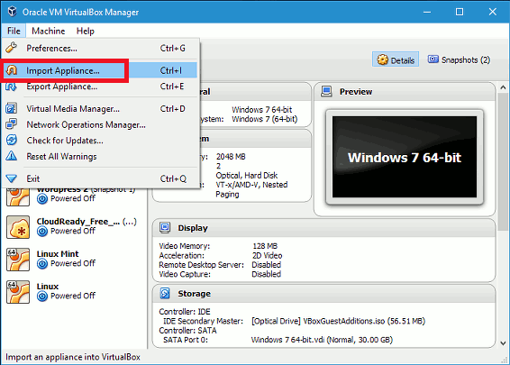Screen dimensions: 510x365
Task: Click the SATA Port 0: label
Action: (x=186, y=340)
